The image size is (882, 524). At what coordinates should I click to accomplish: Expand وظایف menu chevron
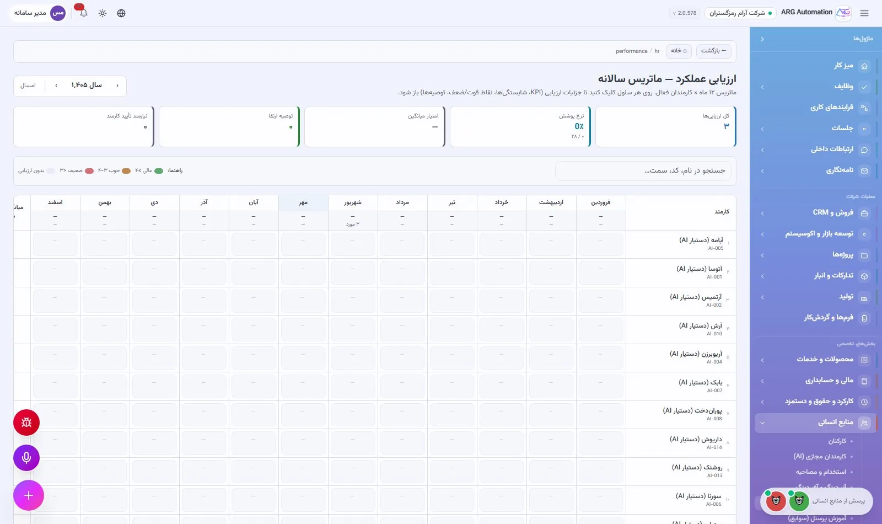click(762, 87)
